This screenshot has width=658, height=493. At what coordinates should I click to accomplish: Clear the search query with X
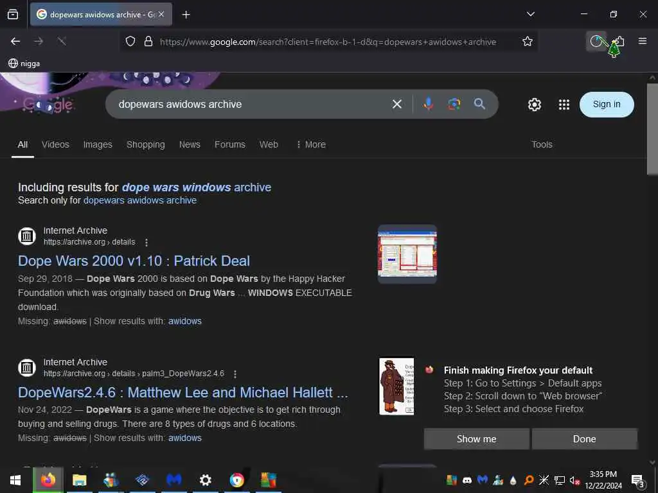397,105
